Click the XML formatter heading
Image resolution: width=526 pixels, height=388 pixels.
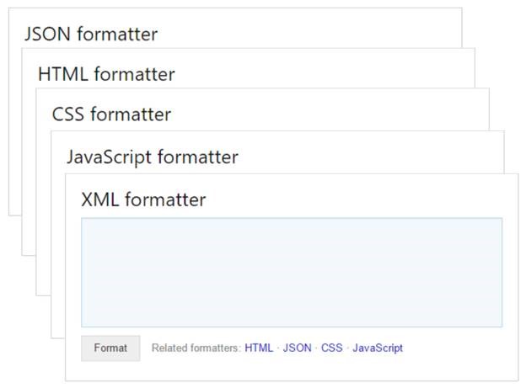click(x=143, y=199)
